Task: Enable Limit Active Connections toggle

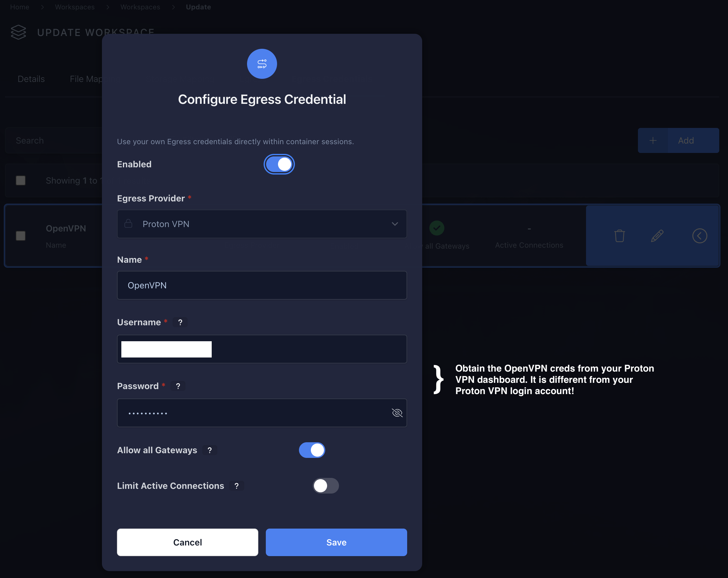Action: (x=326, y=486)
